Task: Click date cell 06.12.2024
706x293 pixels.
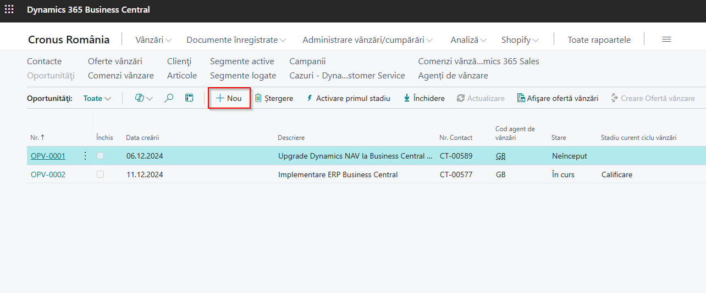Action: tap(145, 156)
